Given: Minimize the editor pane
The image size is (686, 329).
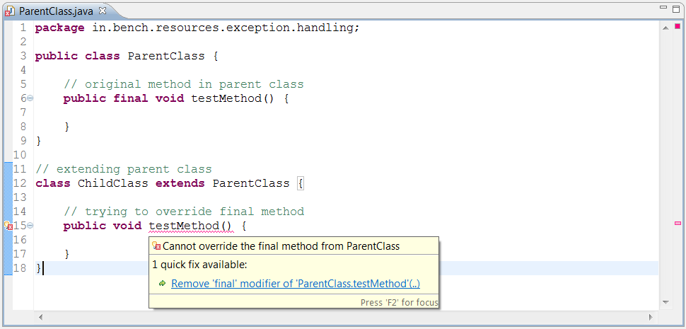Looking at the screenshot, I should (663, 8).
